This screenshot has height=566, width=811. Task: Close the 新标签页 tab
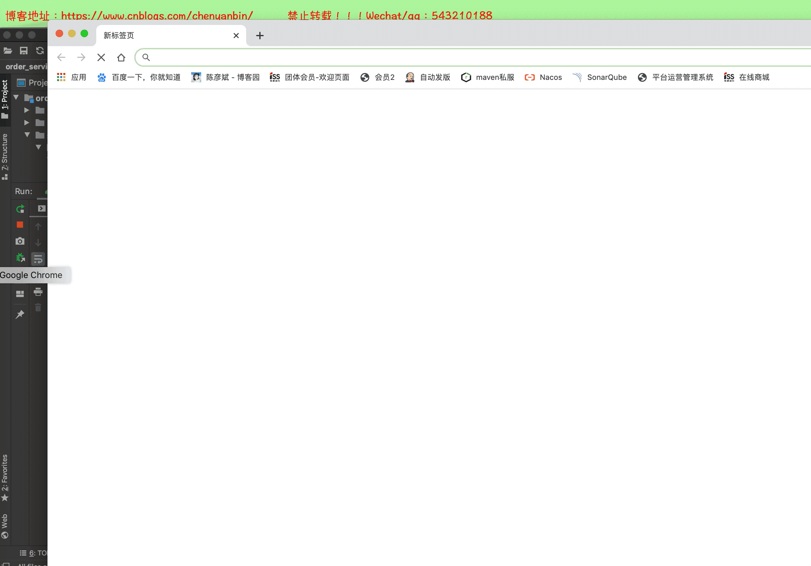[x=236, y=36]
